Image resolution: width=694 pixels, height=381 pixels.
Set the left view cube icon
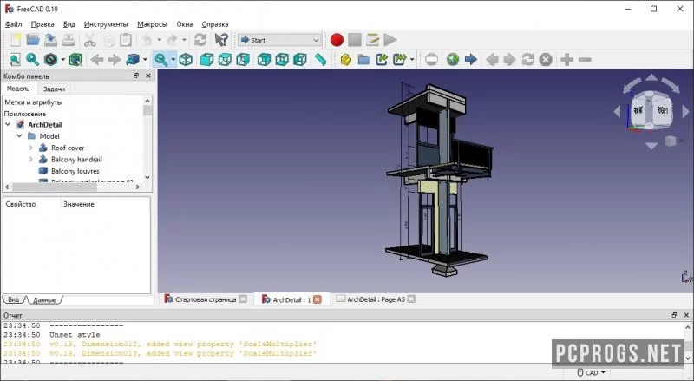point(300,59)
